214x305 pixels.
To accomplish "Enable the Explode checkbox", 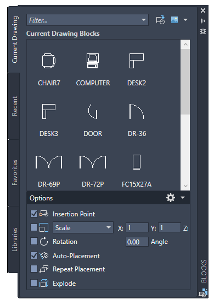I will (34, 283).
